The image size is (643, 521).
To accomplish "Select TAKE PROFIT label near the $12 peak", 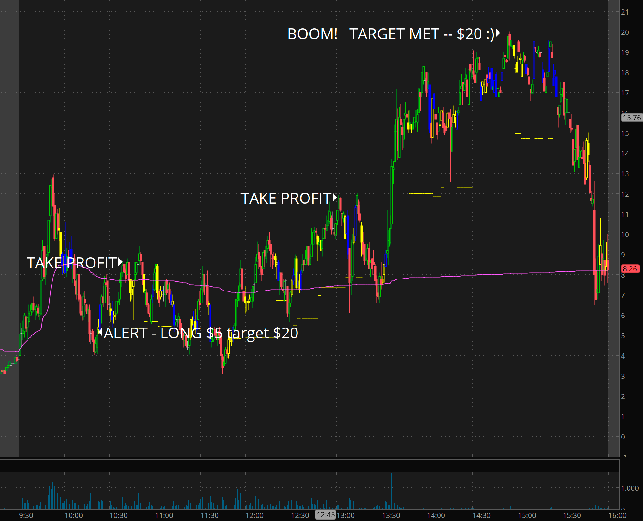I will coord(286,199).
